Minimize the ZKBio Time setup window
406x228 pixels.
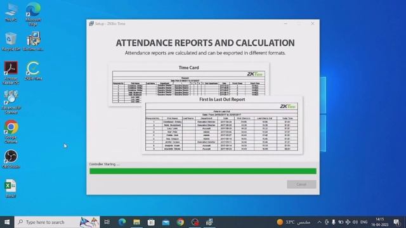(285, 23)
